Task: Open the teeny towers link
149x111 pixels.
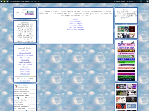Action: pos(76,23)
